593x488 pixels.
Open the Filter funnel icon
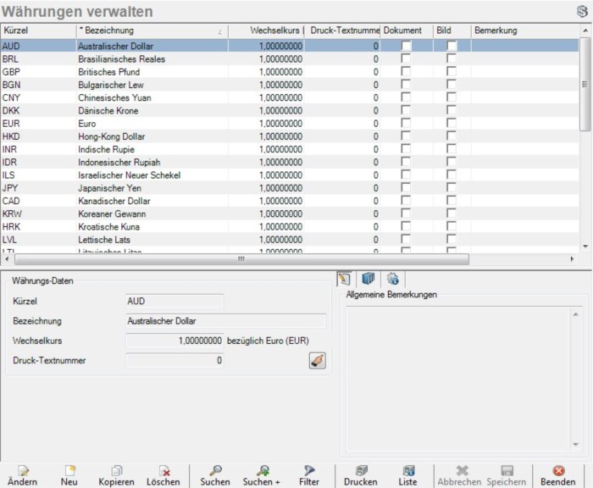pos(309,470)
